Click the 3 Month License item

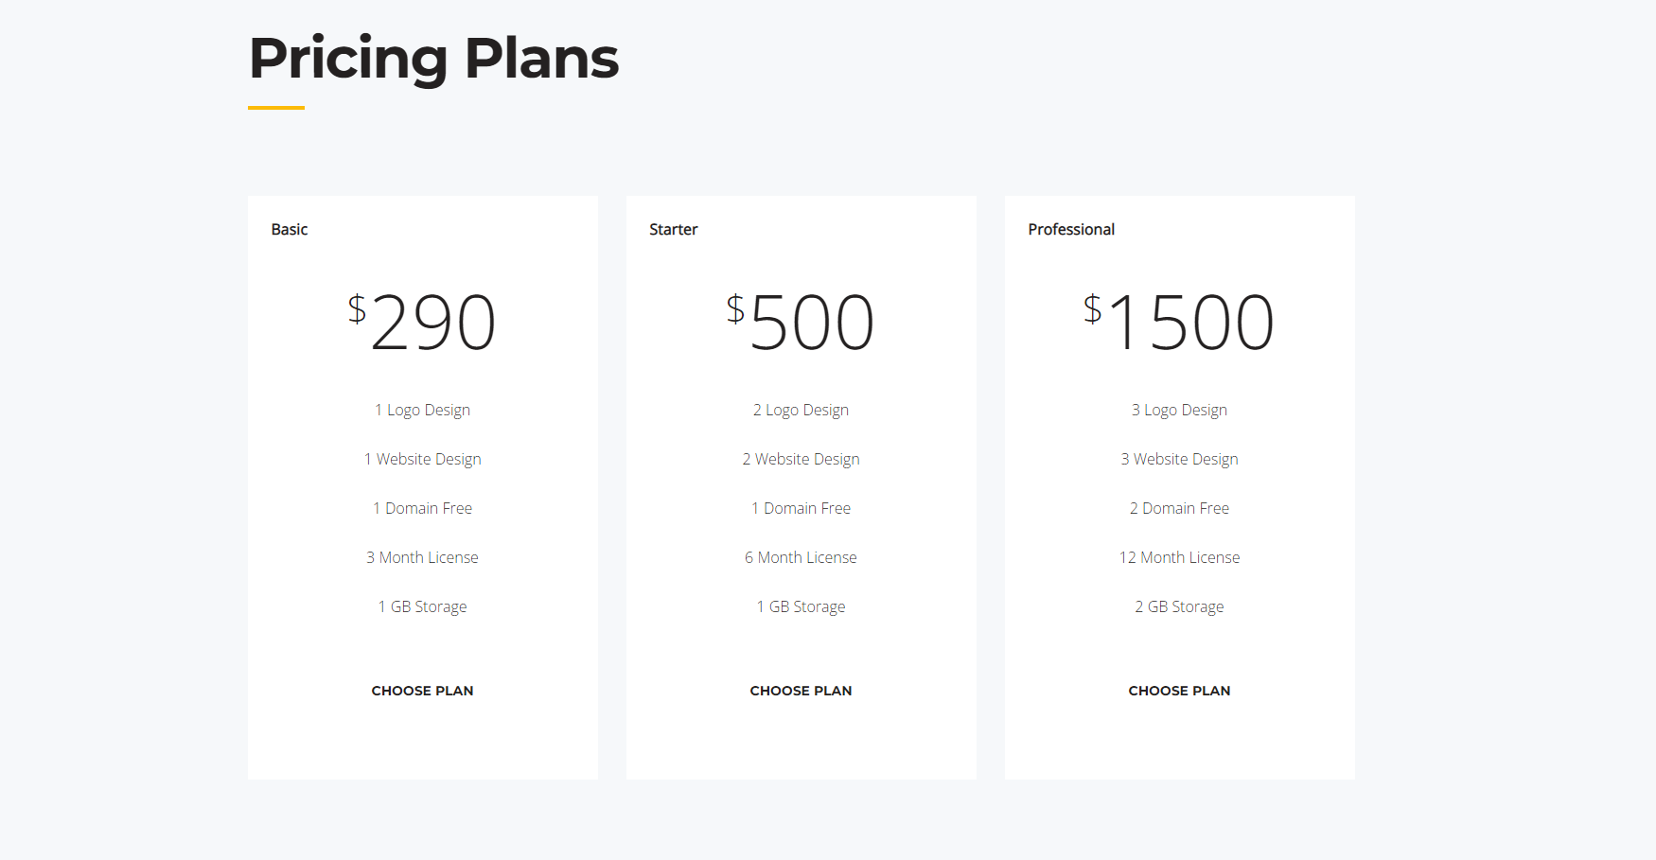422,557
